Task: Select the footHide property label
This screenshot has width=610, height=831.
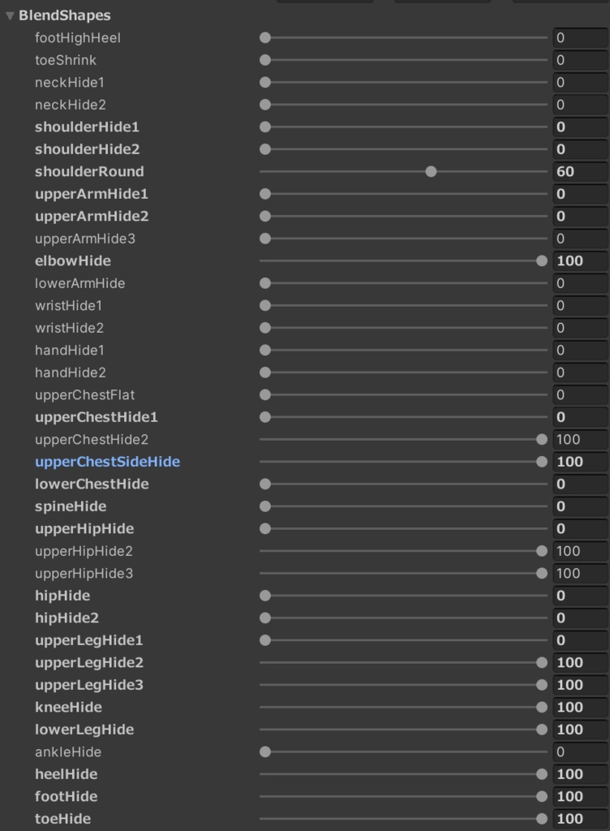Action: 66,796
